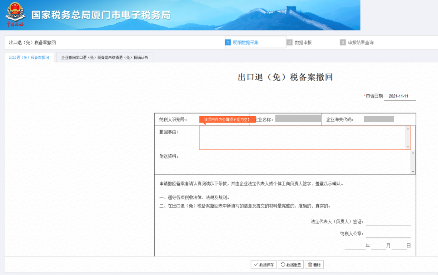Click the step 3 number badge
The width and height of the screenshot is (438, 275).
coord(343,43)
